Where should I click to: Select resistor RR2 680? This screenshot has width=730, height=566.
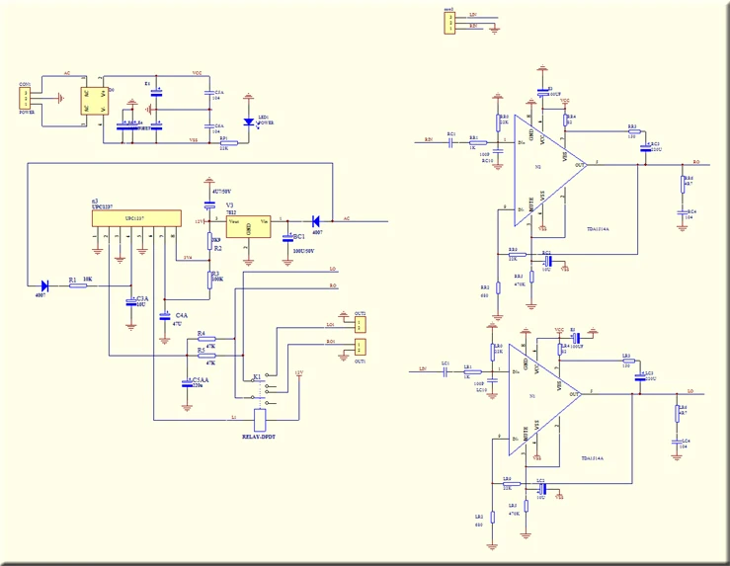tap(498, 288)
